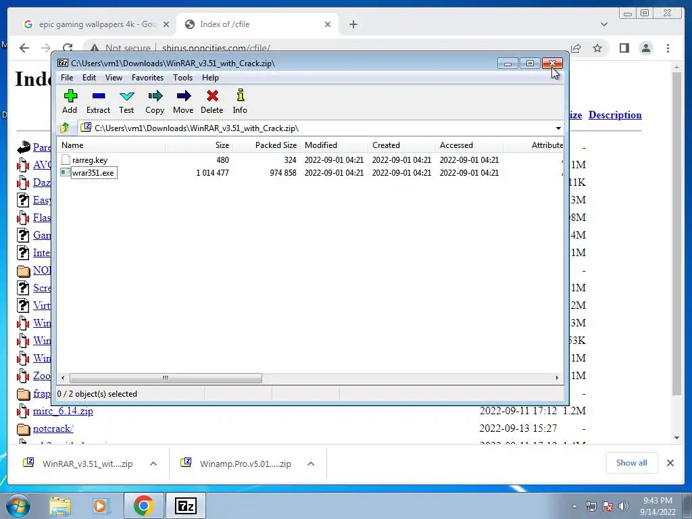Click the 7-Zip taskbar button
692x519 pixels.
(185, 505)
